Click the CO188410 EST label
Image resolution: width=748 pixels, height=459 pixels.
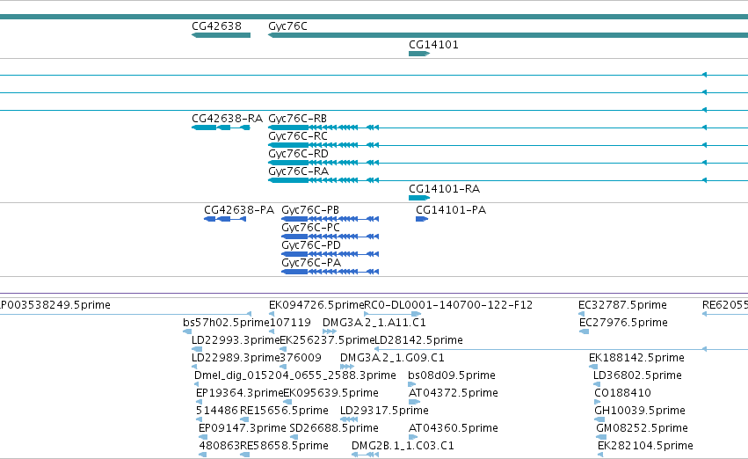[x=622, y=393]
